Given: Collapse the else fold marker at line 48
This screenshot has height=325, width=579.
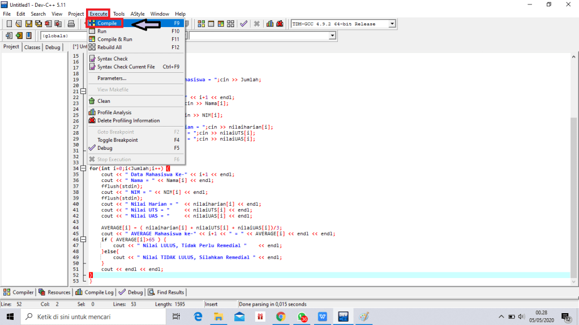Looking at the screenshot, I should [83, 250].
